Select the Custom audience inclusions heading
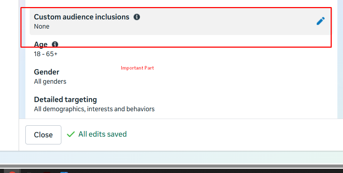Image resolution: width=343 pixels, height=173 pixels. tap(81, 17)
